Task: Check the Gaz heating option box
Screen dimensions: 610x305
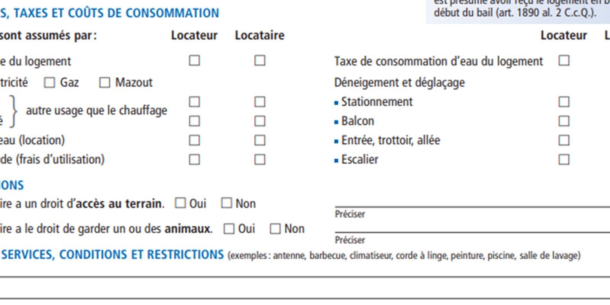Action: point(50,83)
